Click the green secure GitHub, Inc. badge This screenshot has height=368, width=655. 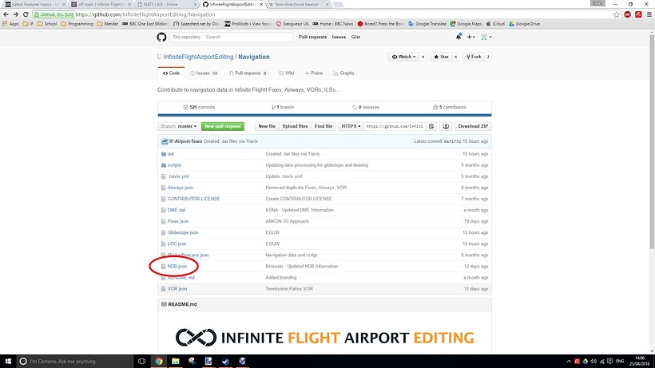click(x=54, y=14)
